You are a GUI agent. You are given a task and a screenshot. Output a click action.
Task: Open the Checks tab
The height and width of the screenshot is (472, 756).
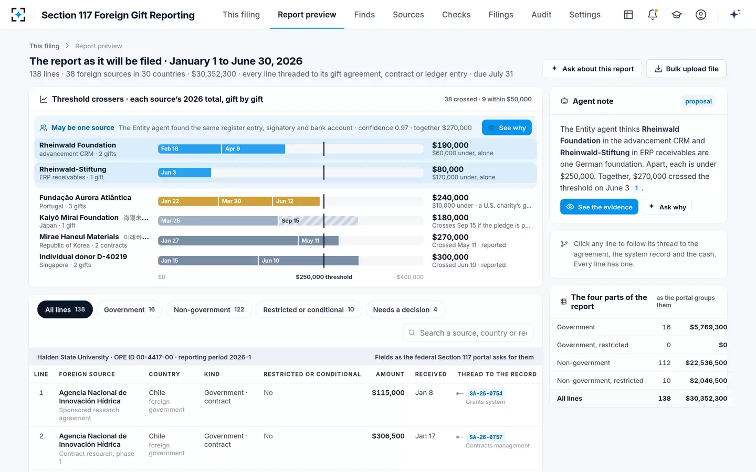coord(456,15)
